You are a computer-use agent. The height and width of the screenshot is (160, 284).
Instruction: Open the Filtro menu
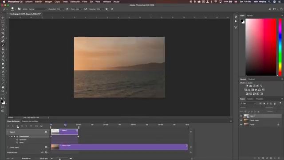pyautogui.click(x=85, y=2)
